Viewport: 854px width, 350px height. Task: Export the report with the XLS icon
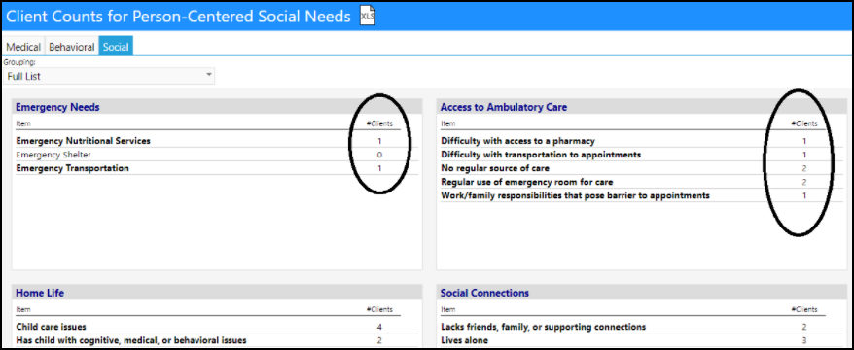point(368,16)
